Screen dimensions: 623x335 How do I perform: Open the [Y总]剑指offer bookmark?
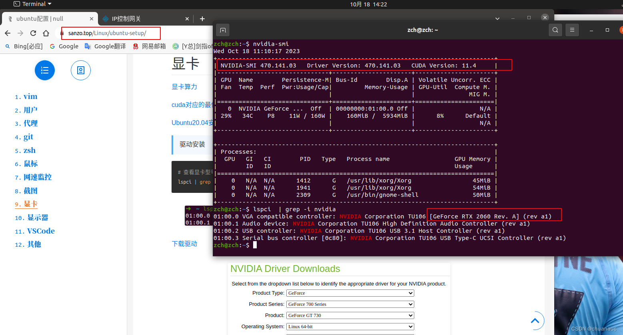(x=192, y=46)
